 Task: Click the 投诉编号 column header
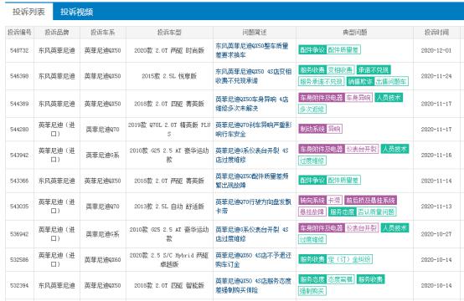click(x=19, y=33)
